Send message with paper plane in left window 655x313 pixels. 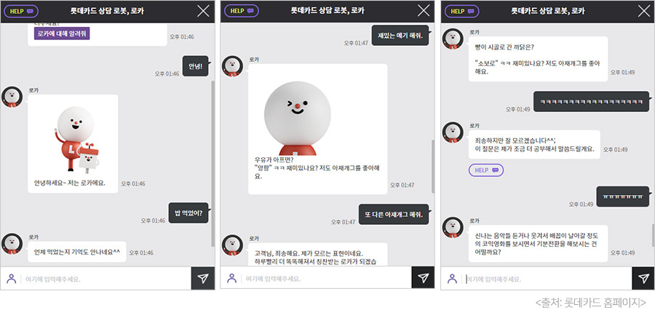(x=203, y=278)
